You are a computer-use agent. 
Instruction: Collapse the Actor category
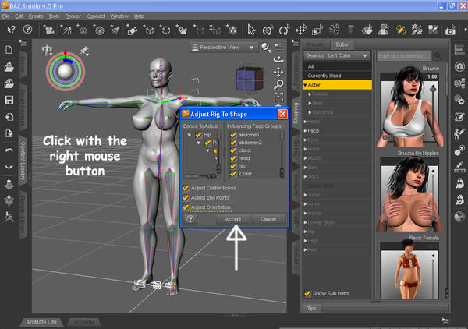pos(305,85)
